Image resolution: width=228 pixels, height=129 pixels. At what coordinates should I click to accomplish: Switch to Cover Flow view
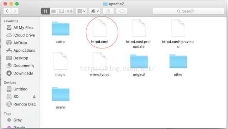point(69,11)
